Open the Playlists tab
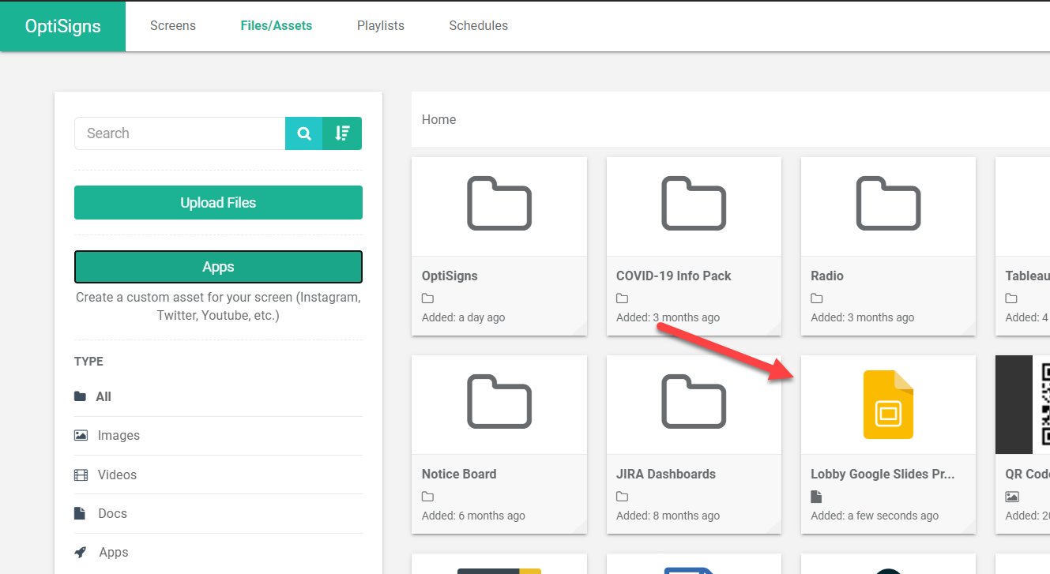 [381, 26]
